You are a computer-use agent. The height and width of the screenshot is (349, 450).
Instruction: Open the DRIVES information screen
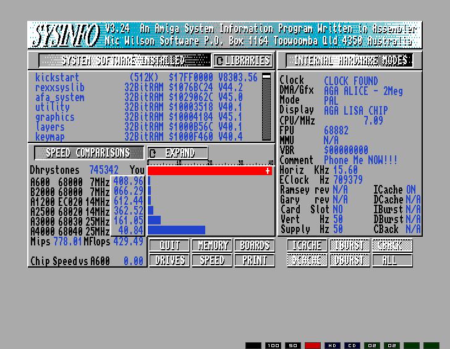click(169, 260)
